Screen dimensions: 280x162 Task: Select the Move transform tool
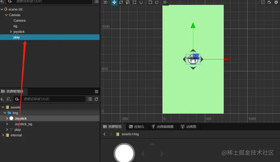point(114,2)
